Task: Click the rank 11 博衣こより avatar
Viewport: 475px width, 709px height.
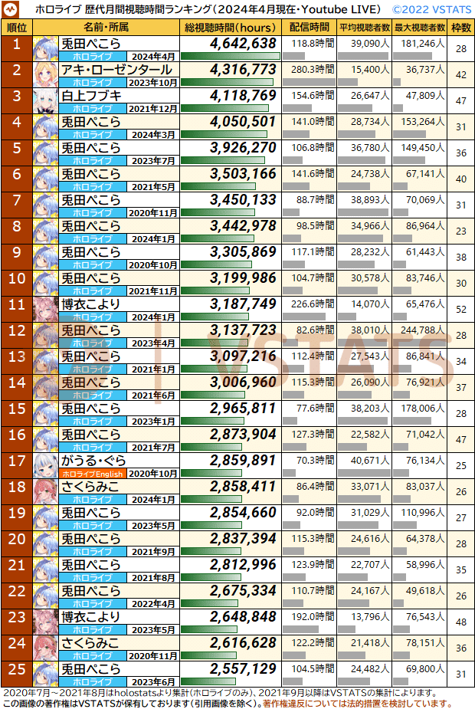Action: point(46,310)
